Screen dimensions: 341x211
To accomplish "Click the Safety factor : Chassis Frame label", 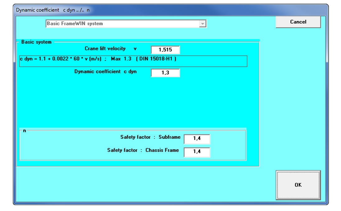I will (143, 150).
